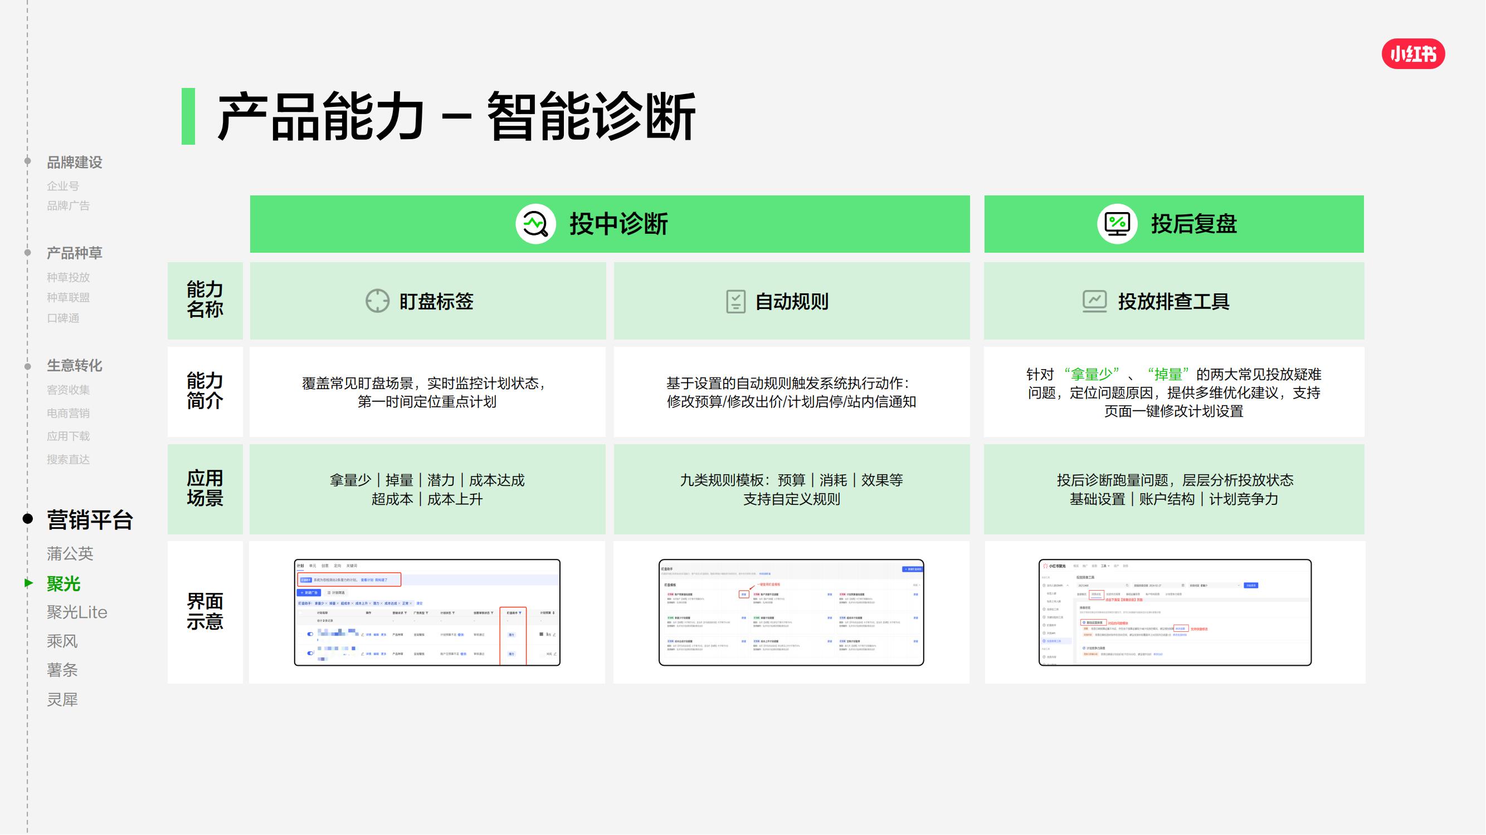Select 产品种草 in the side navigation
Viewport: 1486px width, 835px height.
coord(75,252)
